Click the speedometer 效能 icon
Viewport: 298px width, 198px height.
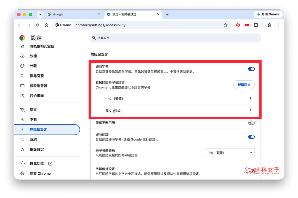tap(22, 56)
